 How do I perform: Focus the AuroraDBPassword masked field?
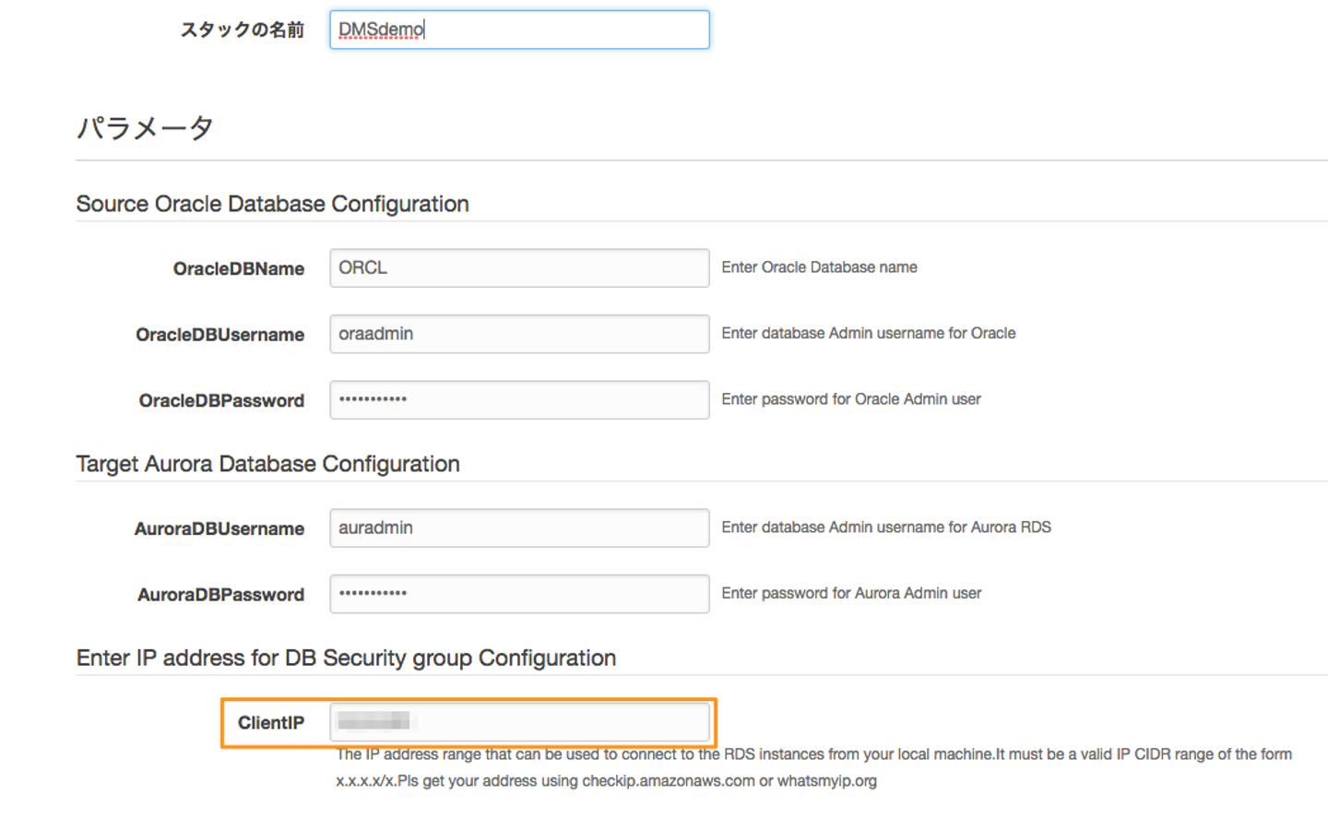tap(519, 594)
